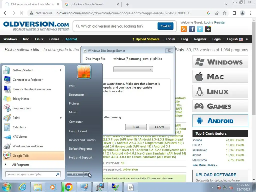Open Control Panel from Start menu

point(78,131)
